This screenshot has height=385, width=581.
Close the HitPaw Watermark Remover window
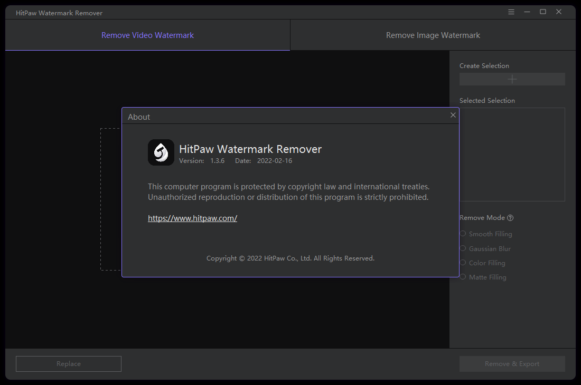pyautogui.click(x=559, y=12)
